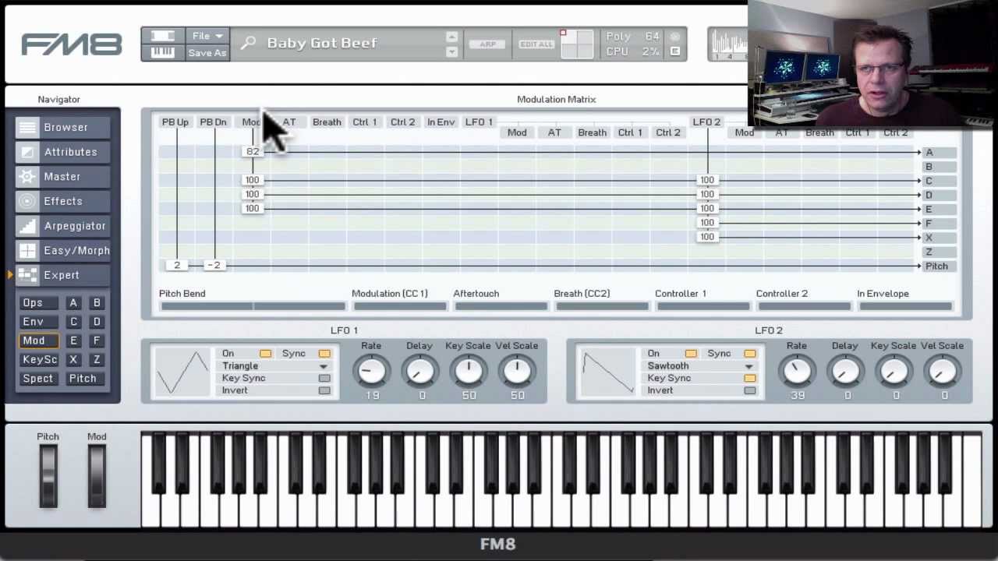The image size is (998, 561).
Task: Click the LFO 2 Key Scale knob
Action: click(x=894, y=372)
